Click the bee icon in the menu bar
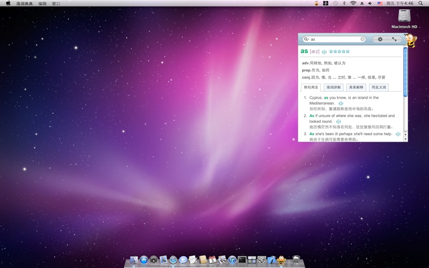 tap(316, 3)
